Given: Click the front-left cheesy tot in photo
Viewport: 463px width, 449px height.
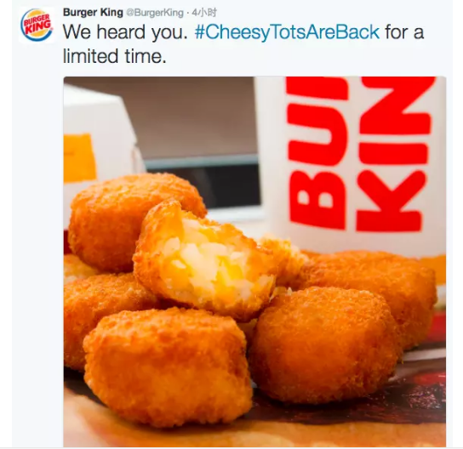Looking at the screenshot, I should (167, 367).
